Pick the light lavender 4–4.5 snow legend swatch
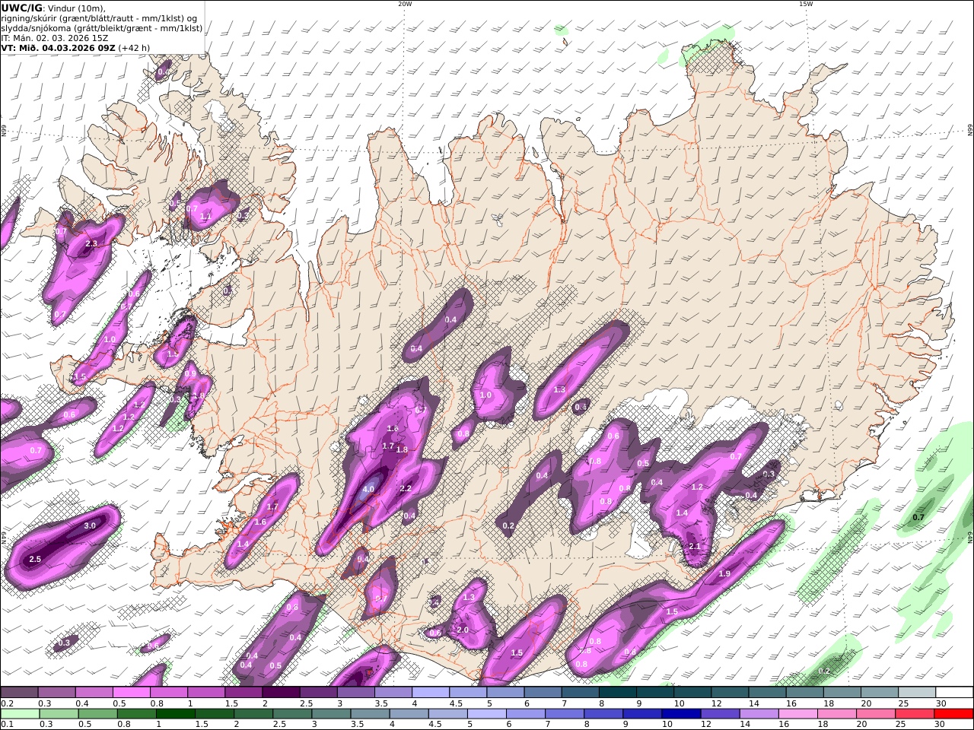This screenshot has width=974, height=730. pyautogui.click(x=430, y=693)
